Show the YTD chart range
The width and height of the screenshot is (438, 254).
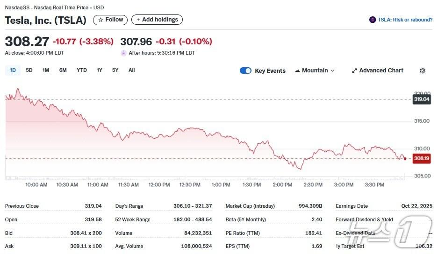82,70
